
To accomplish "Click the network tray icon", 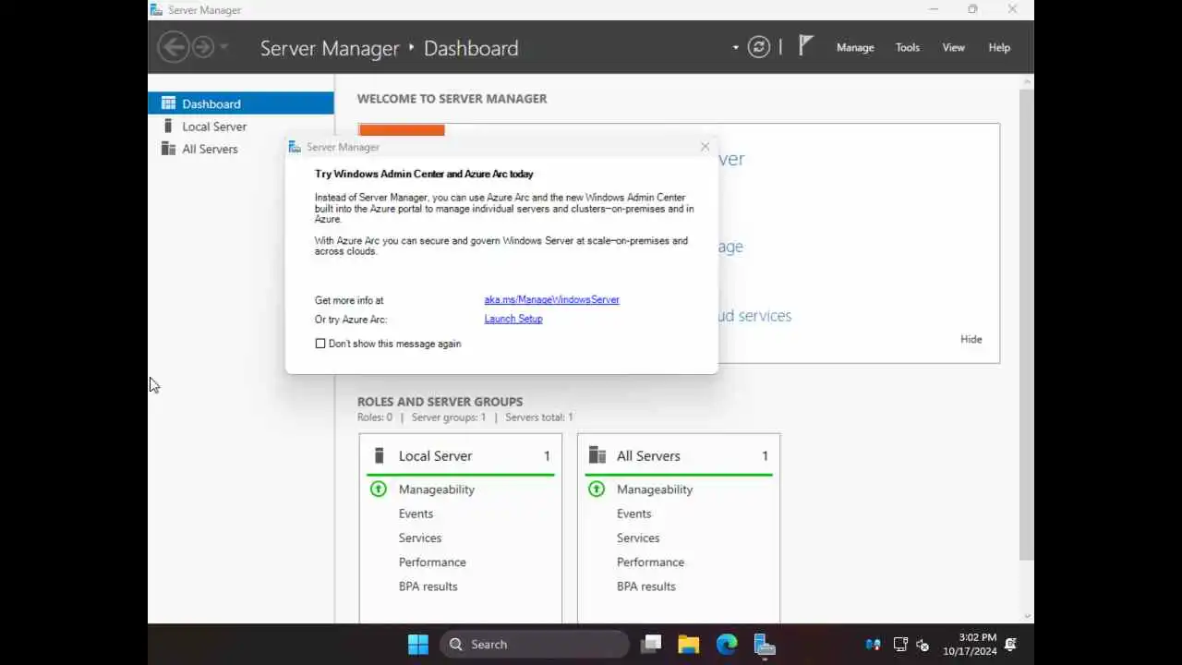I will point(900,645).
